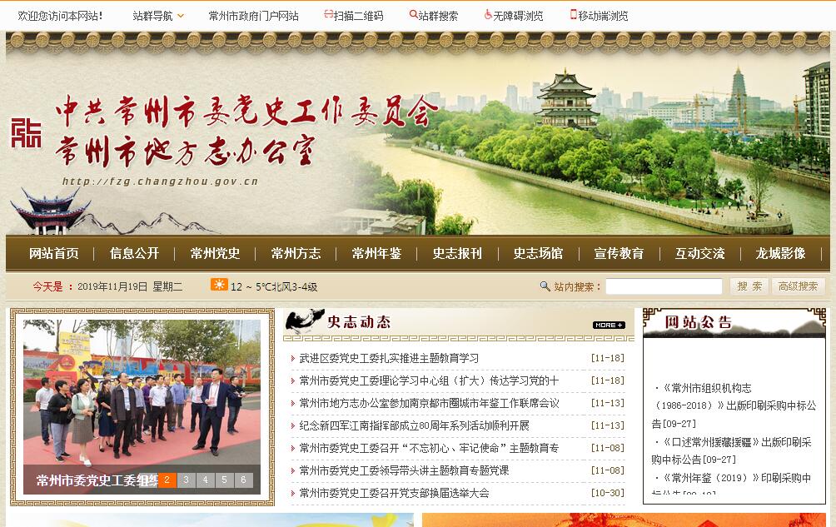The width and height of the screenshot is (836, 527).
Task: Click the accessibility browsing wheelchair icon
Action: (x=488, y=15)
